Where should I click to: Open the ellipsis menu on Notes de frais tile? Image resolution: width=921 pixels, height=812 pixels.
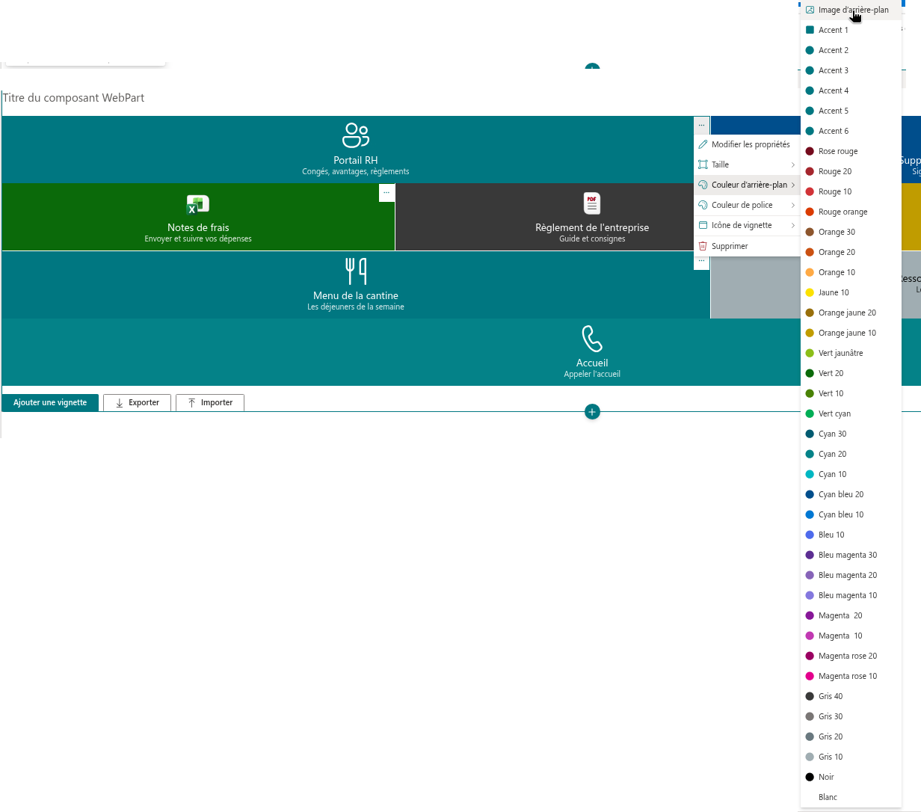[x=386, y=193]
